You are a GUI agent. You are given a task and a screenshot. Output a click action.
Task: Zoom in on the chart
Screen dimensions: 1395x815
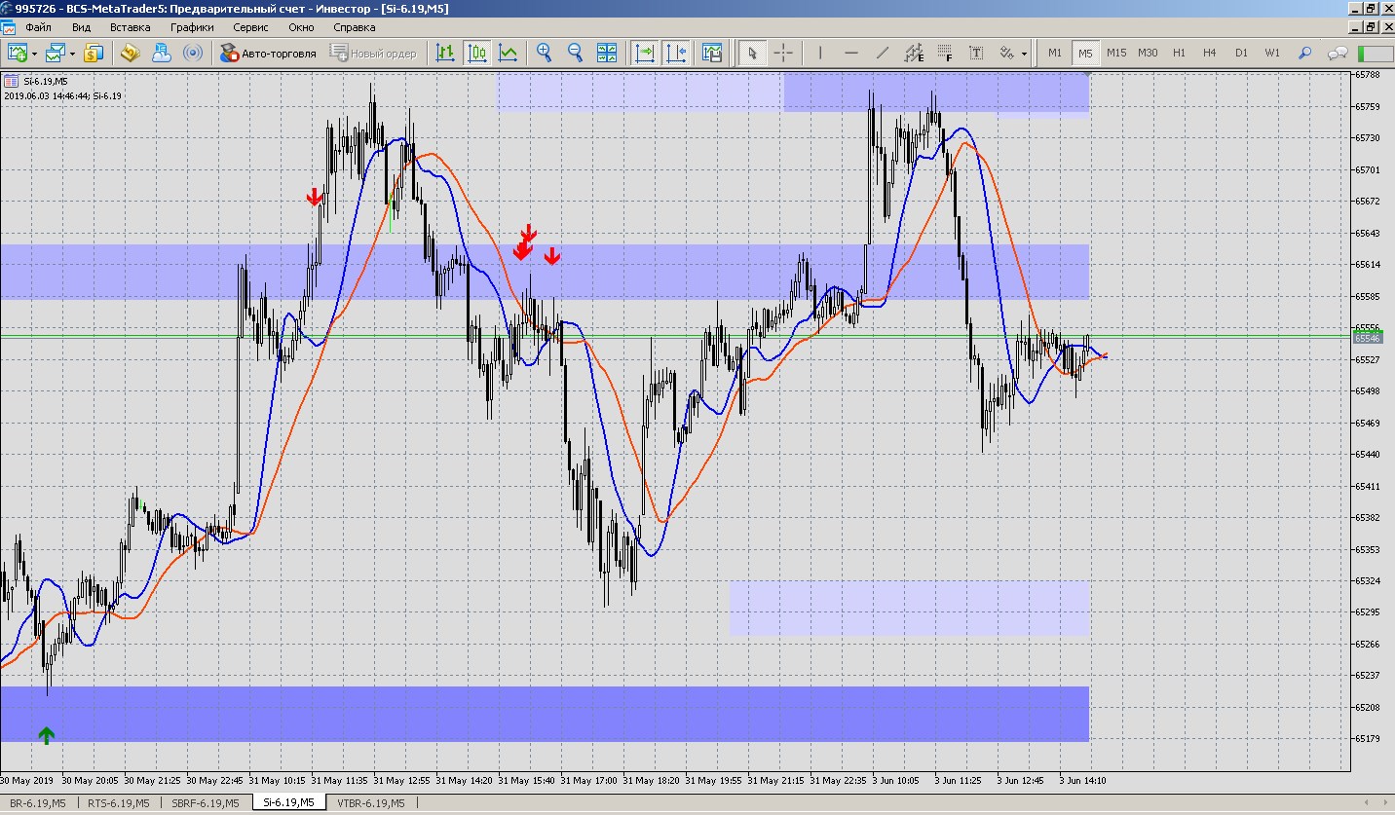(545, 53)
